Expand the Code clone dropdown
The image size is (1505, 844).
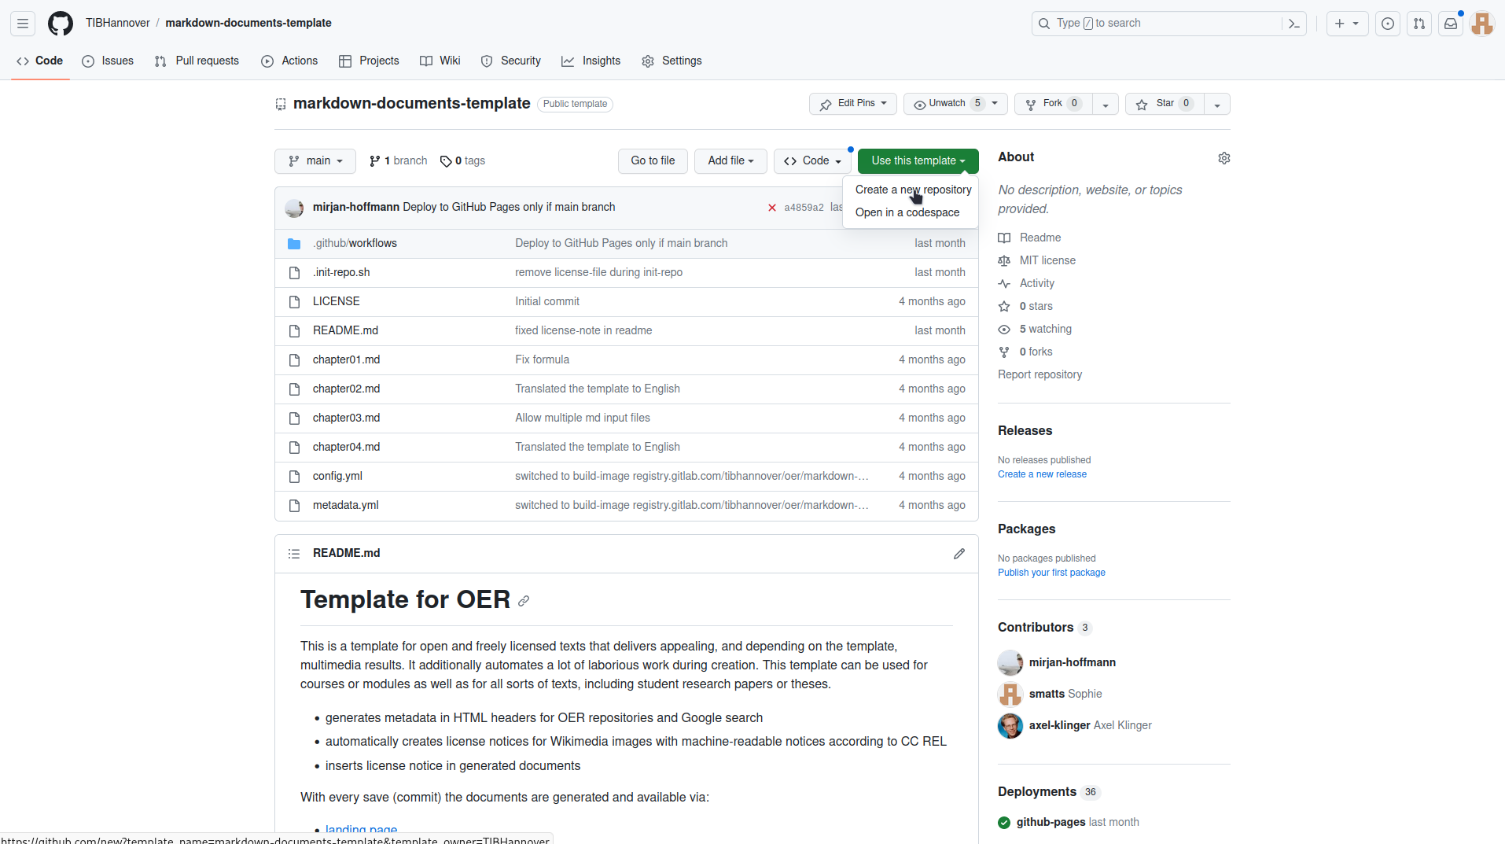[x=812, y=160]
